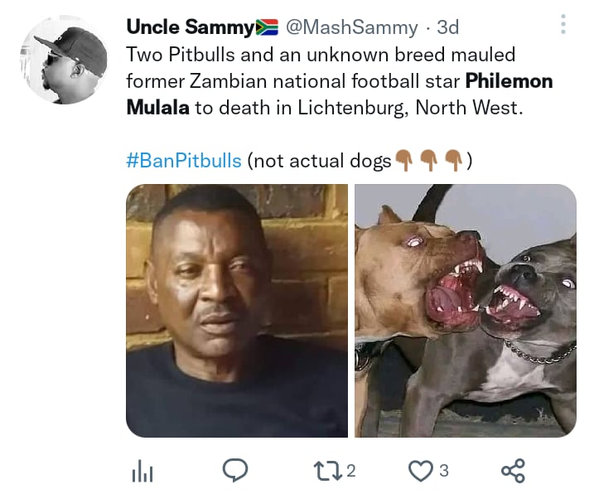Open the 3d timestamp link
Viewport: 594px width, 499px height.
click(x=447, y=27)
